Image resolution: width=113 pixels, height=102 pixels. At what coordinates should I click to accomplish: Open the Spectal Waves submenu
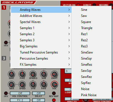click(41, 22)
